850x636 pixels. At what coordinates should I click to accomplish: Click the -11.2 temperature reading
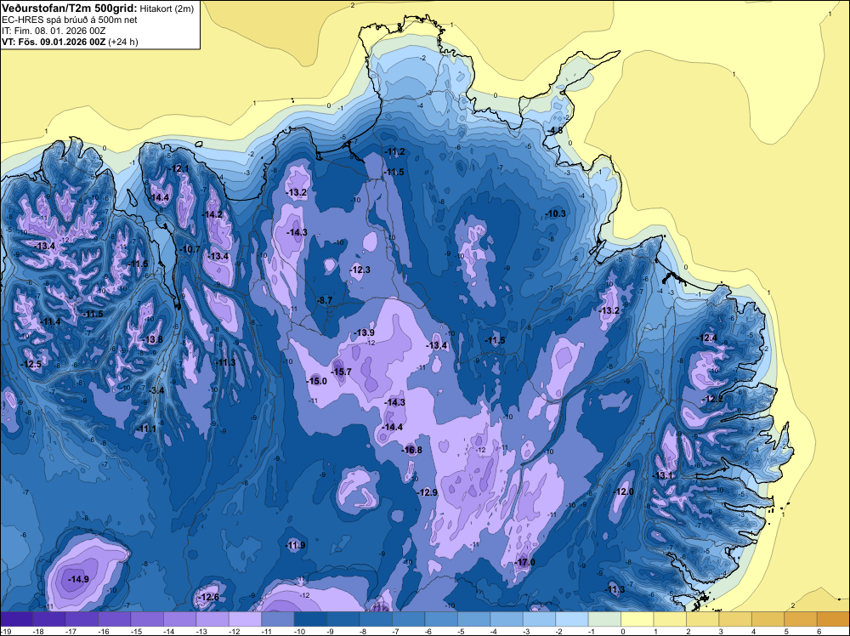click(394, 152)
